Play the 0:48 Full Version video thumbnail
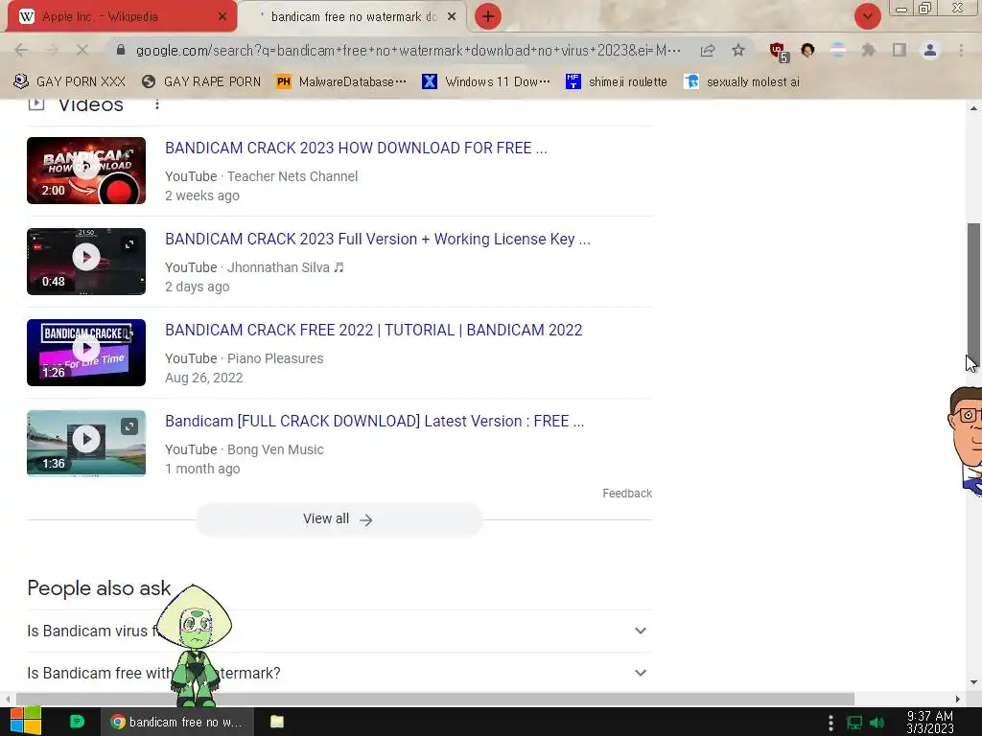Screen dimensions: 982x736 coord(86,262)
